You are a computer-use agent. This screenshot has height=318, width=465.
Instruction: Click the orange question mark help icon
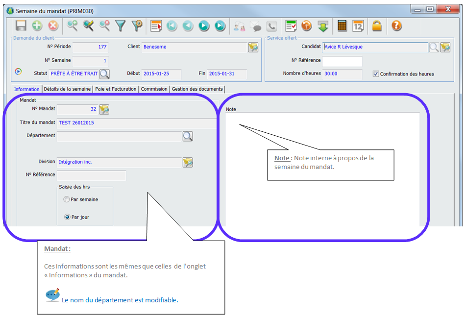click(x=396, y=26)
